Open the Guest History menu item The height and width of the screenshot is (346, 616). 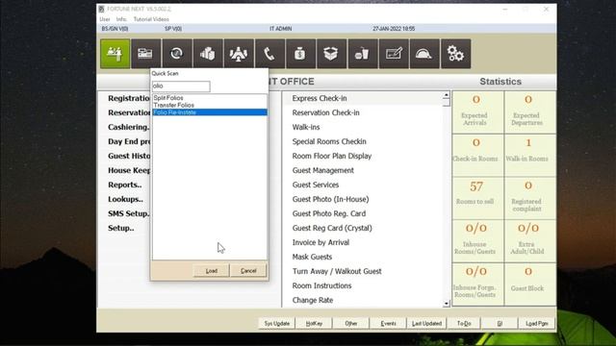point(129,156)
